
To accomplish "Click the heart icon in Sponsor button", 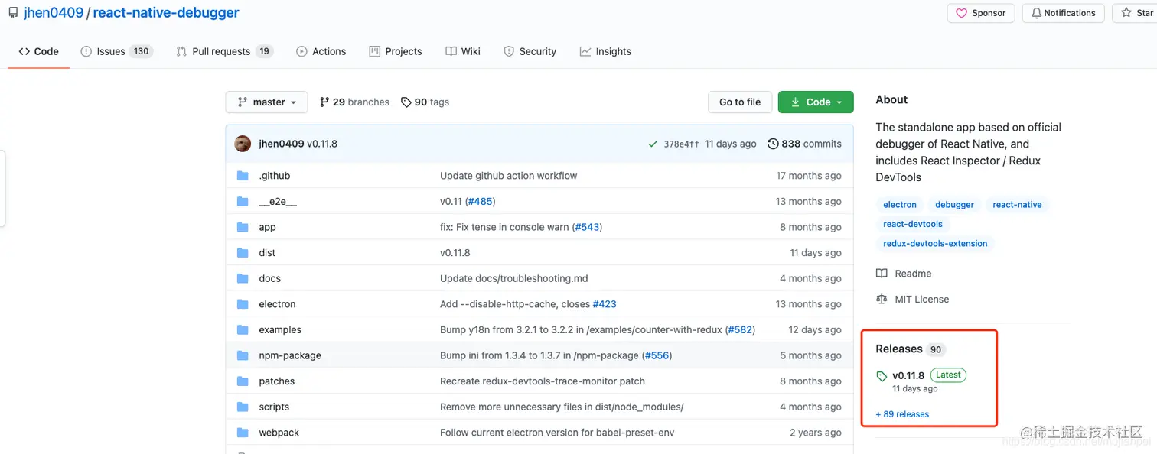I will (x=961, y=13).
